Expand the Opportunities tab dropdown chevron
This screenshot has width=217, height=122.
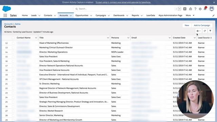(91, 16)
